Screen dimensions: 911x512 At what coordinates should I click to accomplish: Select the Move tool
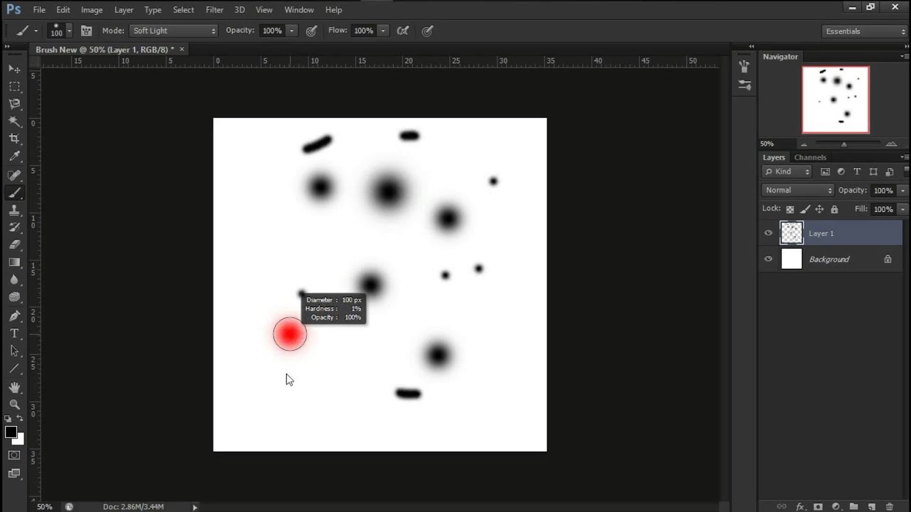[x=14, y=69]
